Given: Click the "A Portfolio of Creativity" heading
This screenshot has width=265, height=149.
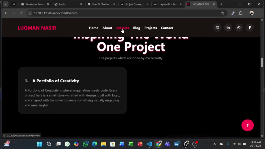Looking at the screenshot, I should [x=56, y=81].
